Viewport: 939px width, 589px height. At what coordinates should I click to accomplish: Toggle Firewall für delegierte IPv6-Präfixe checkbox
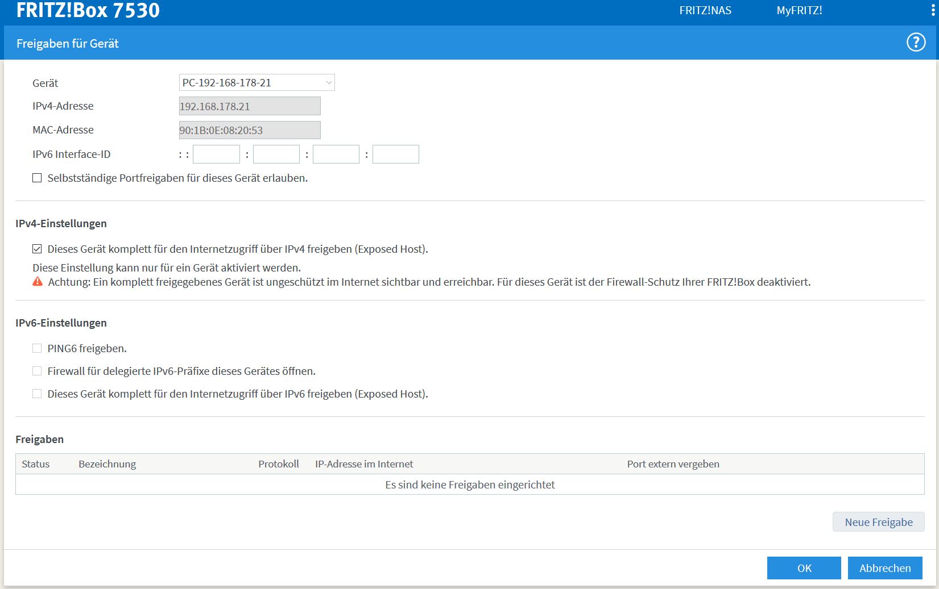pyautogui.click(x=37, y=371)
